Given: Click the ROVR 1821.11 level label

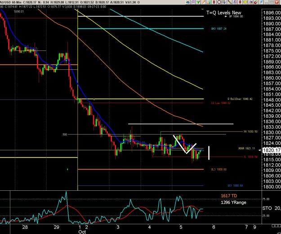Looking at the screenshot, I should pyautogui.click(x=246, y=148).
